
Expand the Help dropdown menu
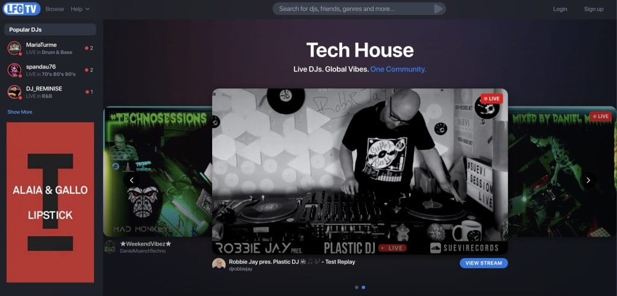point(80,9)
